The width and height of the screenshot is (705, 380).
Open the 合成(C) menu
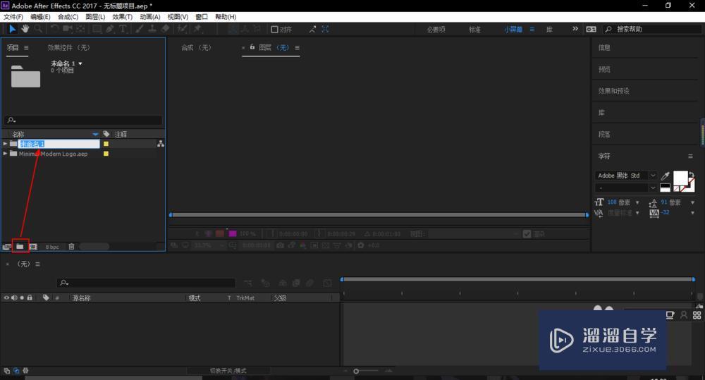coord(68,17)
